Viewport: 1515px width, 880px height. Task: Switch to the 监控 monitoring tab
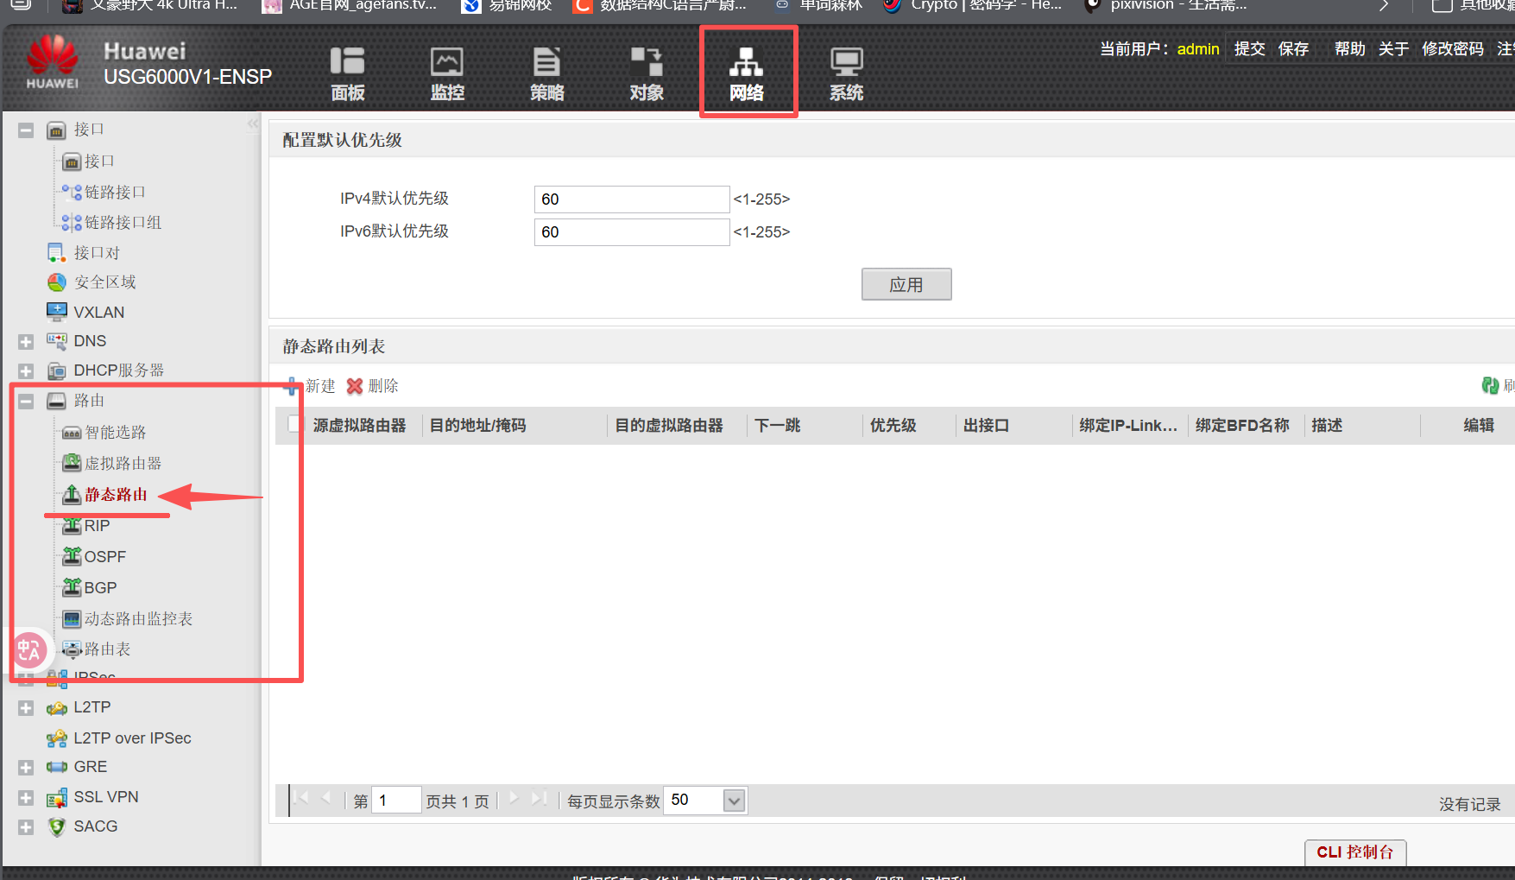(x=447, y=74)
